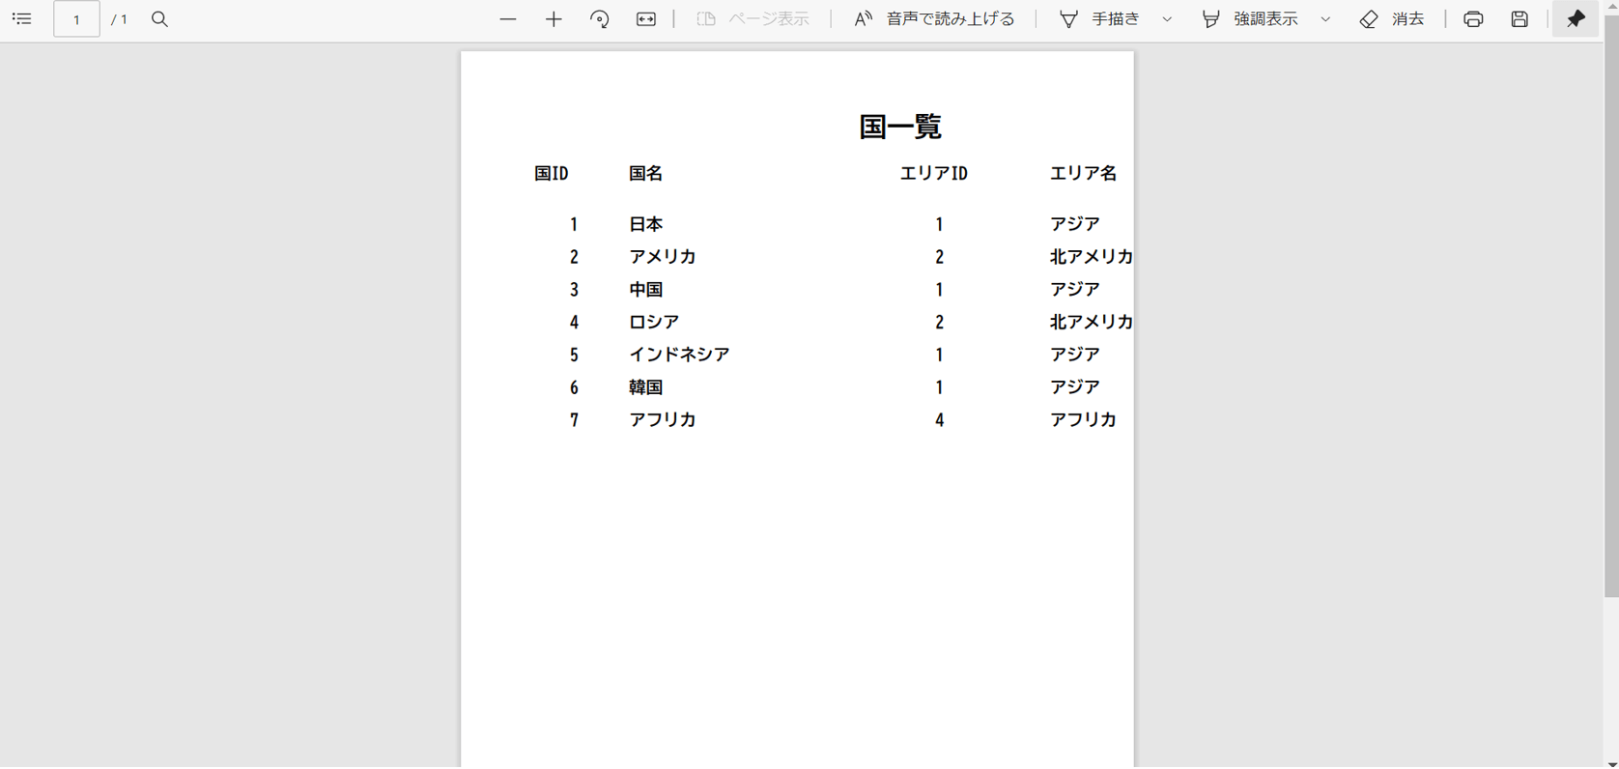The height and width of the screenshot is (769, 1619).
Task: Open the table of contents sidebar
Action: (x=21, y=19)
